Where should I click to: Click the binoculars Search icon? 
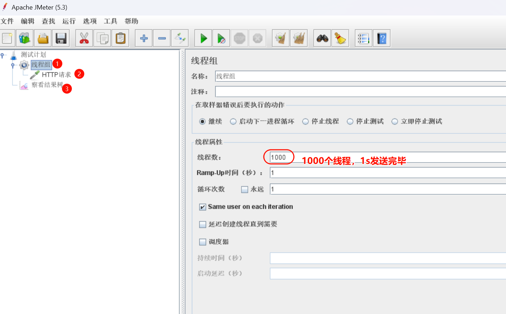(322, 38)
